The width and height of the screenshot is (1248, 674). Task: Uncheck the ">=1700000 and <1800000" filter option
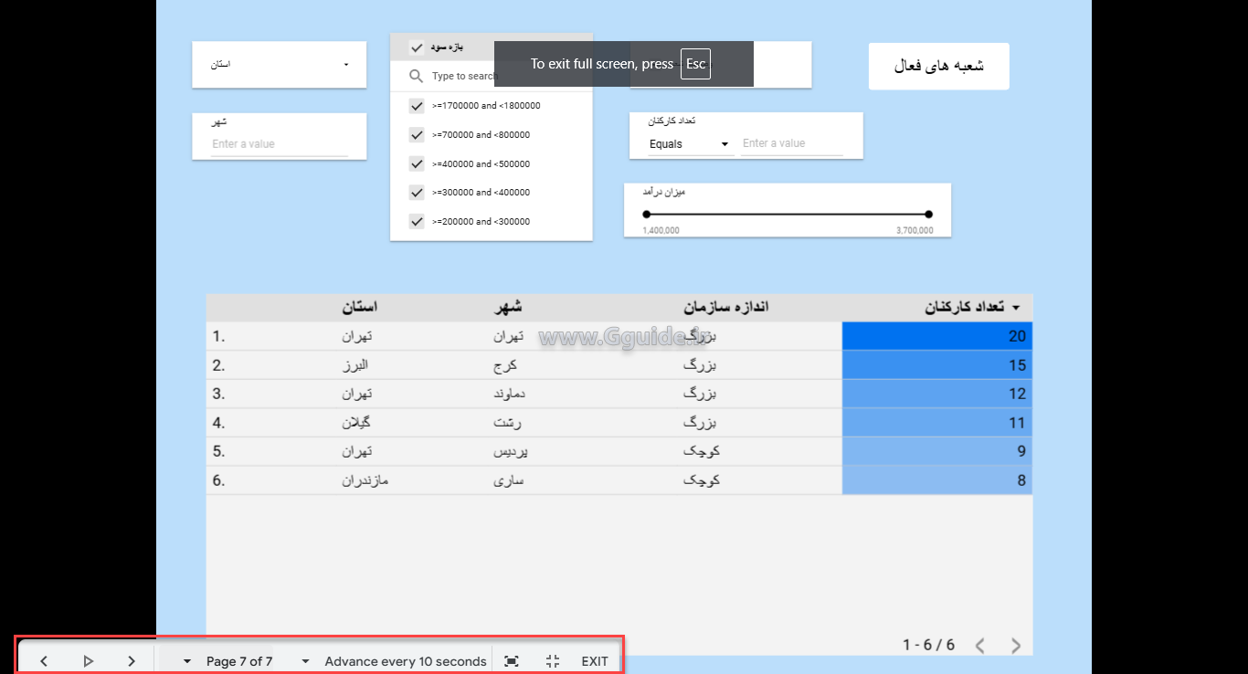coord(417,105)
